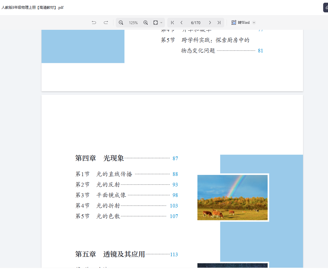
Task: Click page number 113
Action: click(174, 255)
